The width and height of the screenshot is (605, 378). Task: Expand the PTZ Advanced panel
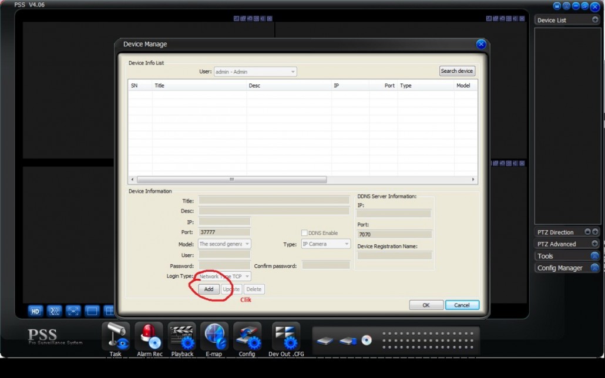(x=594, y=244)
